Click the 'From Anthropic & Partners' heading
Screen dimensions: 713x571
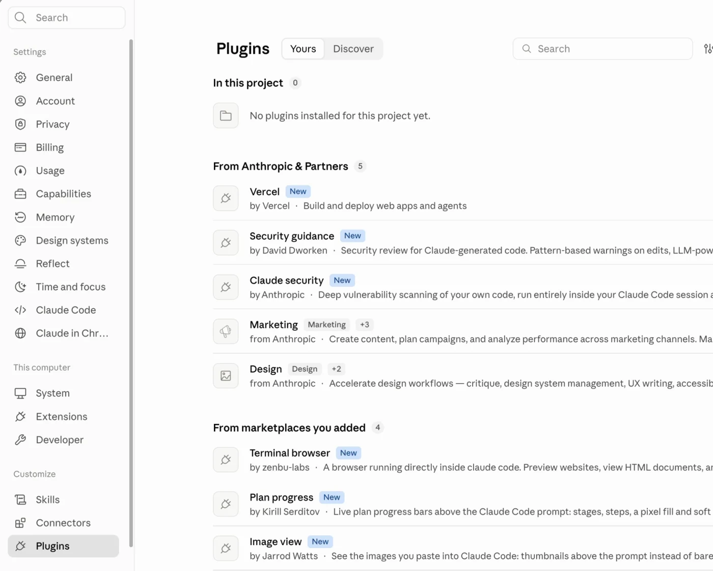[x=281, y=166]
